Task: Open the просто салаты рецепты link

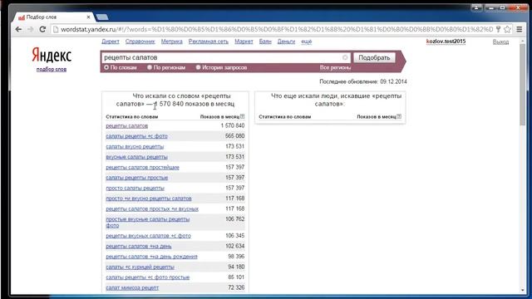Action: [135, 188]
